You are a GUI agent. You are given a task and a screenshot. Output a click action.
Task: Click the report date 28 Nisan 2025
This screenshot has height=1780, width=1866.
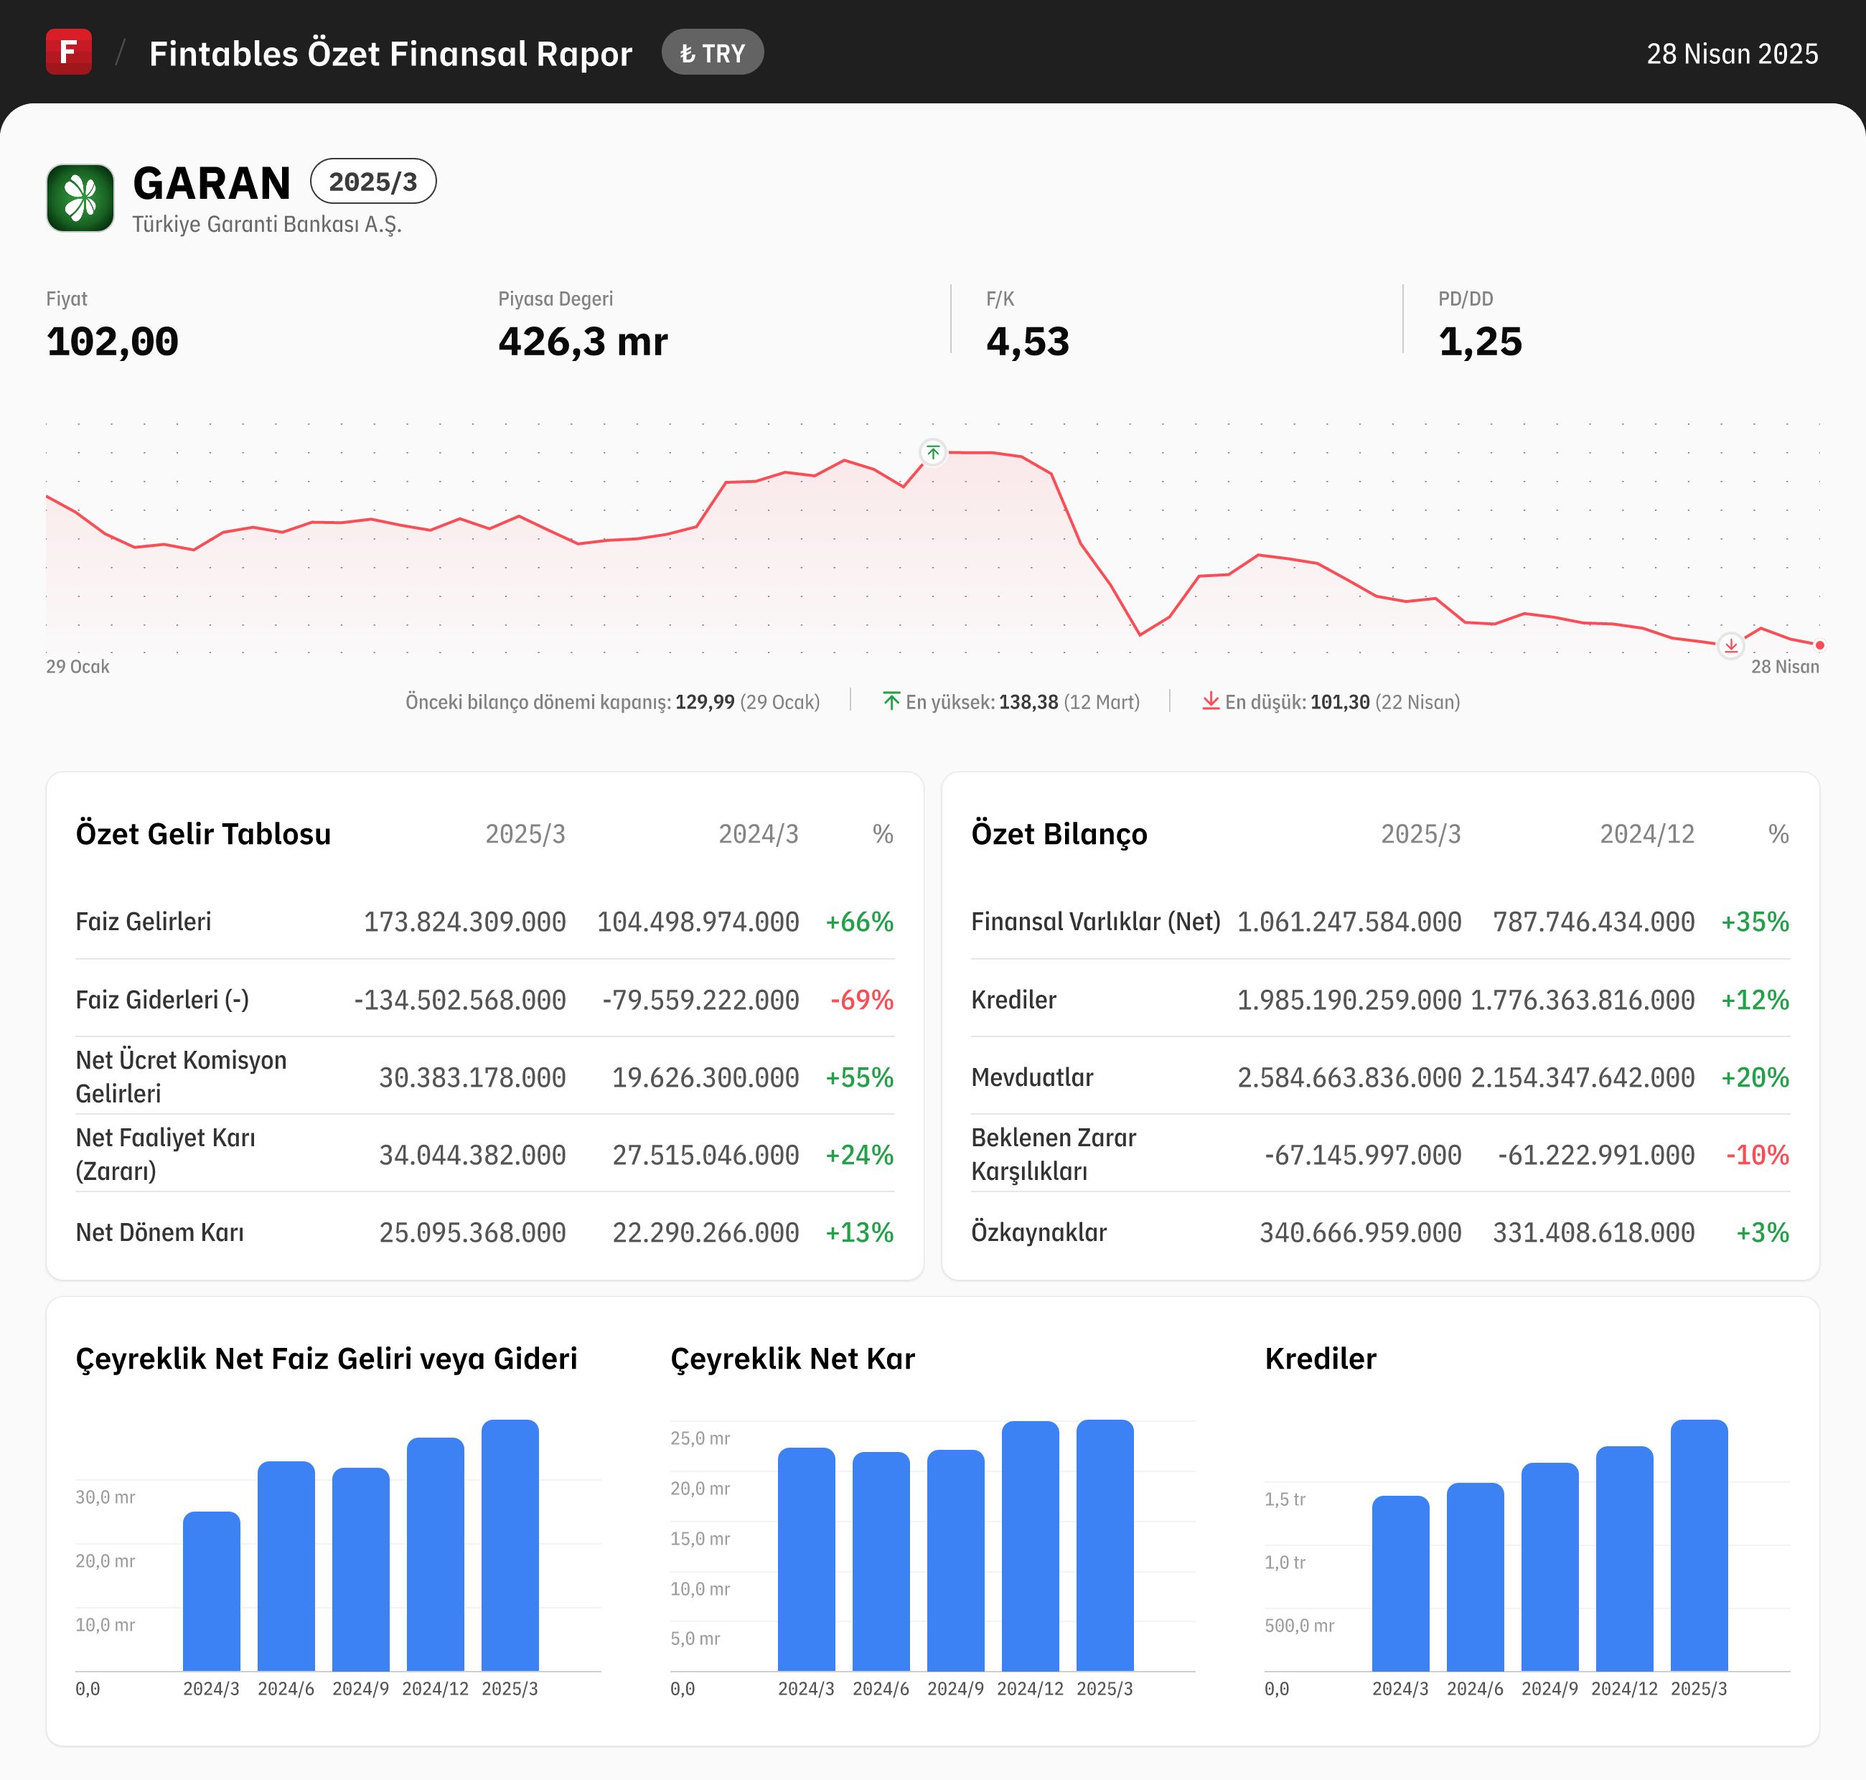[1733, 54]
